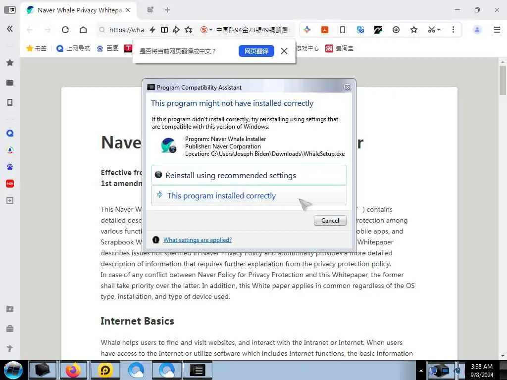
Task: Click the blue 网页翻译 translate button
Action: point(256,51)
